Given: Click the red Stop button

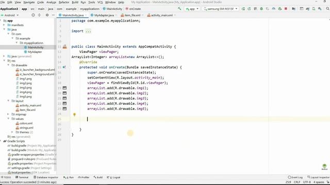Looking at the screenshot, I should [286, 9].
